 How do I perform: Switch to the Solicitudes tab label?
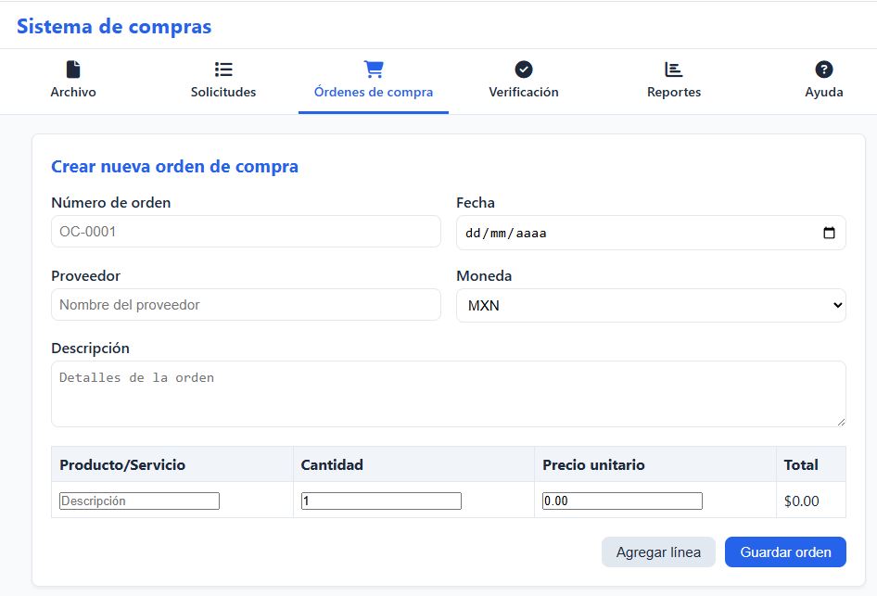tap(223, 93)
